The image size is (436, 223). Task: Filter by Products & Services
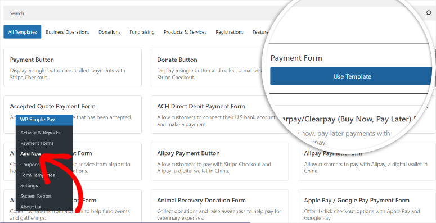pyautogui.click(x=185, y=32)
